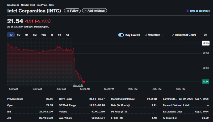213x122 pixels.
Task: Click the Earnings Date value Jul 30, 2025 - Aug 4, 2025
Action: click(x=194, y=99)
